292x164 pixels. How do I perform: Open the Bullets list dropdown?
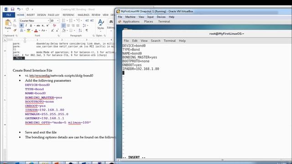point(67,20)
